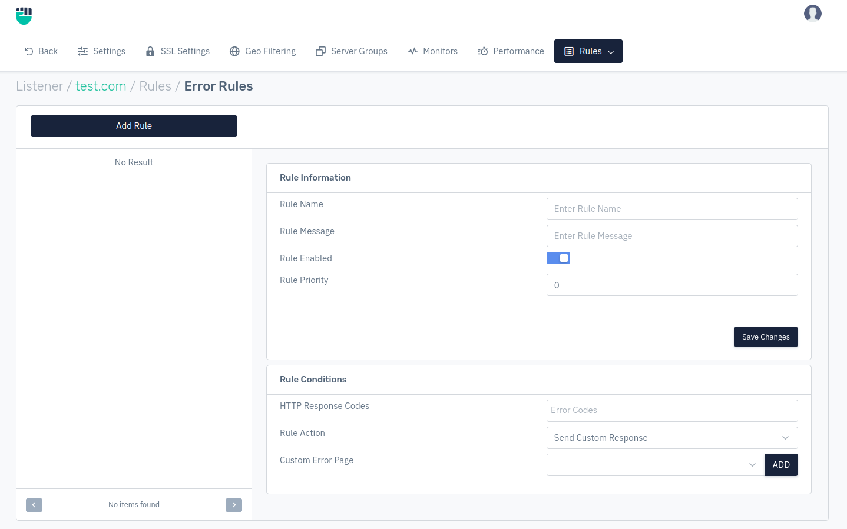Click the Back text label
Viewport: 847px width, 529px height.
coord(48,51)
